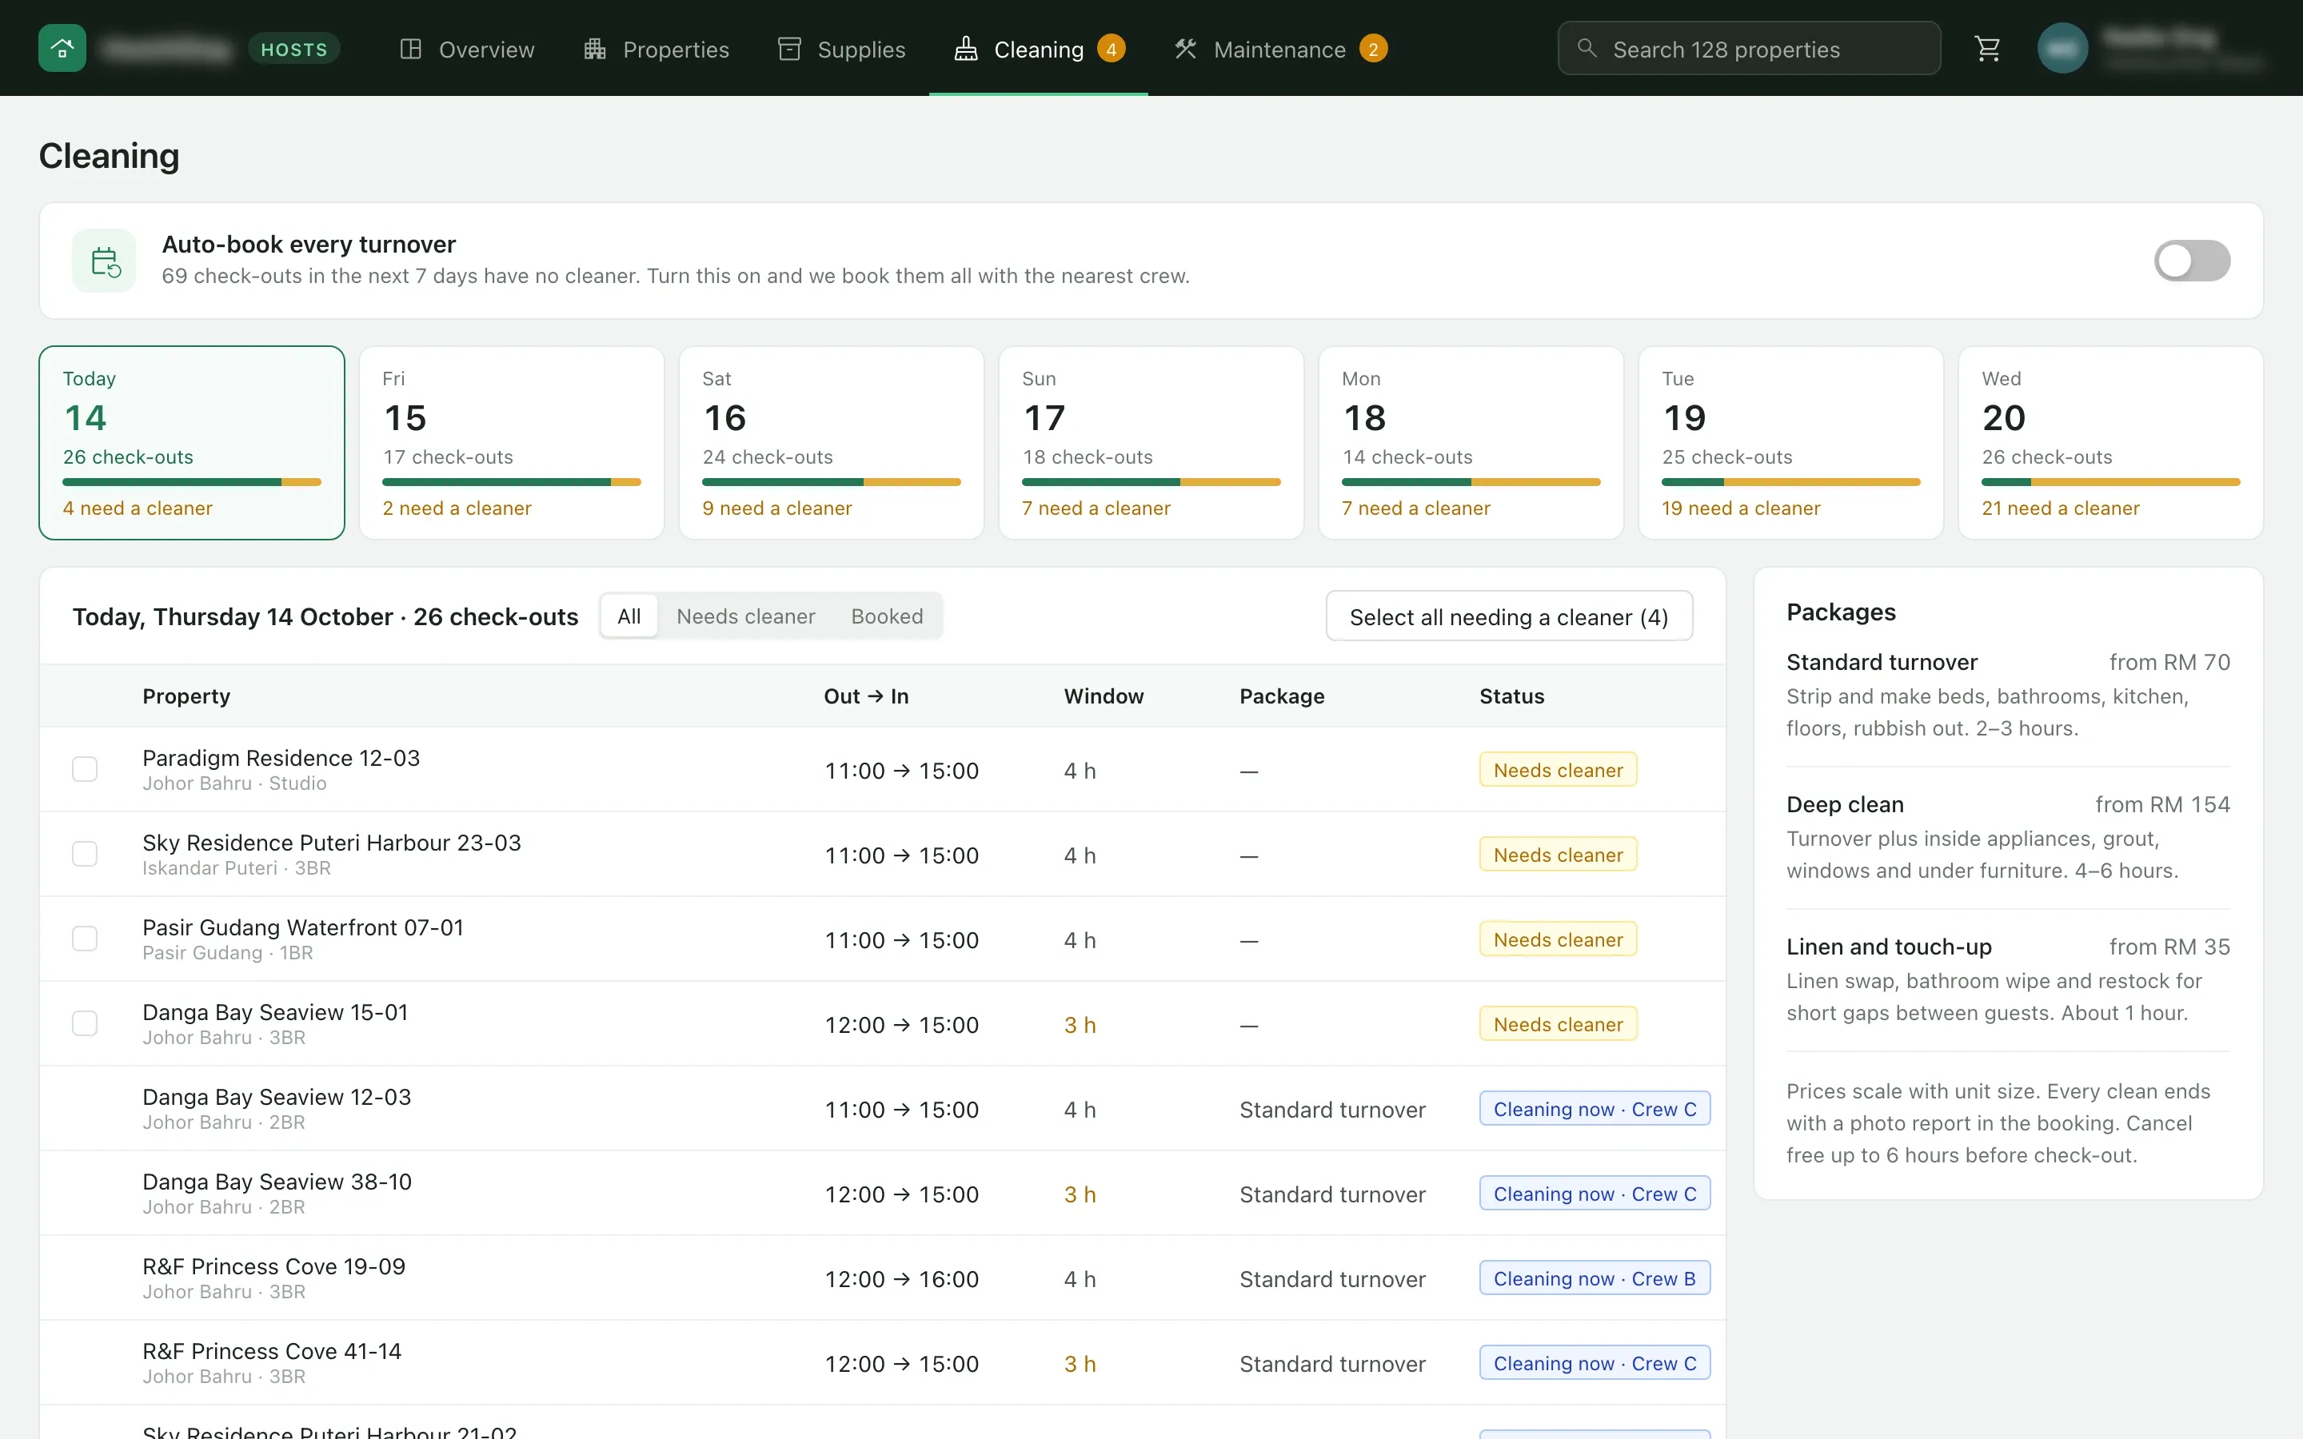The image size is (2303, 1439).
Task: Click the auto-book calendar icon
Action: click(x=105, y=261)
